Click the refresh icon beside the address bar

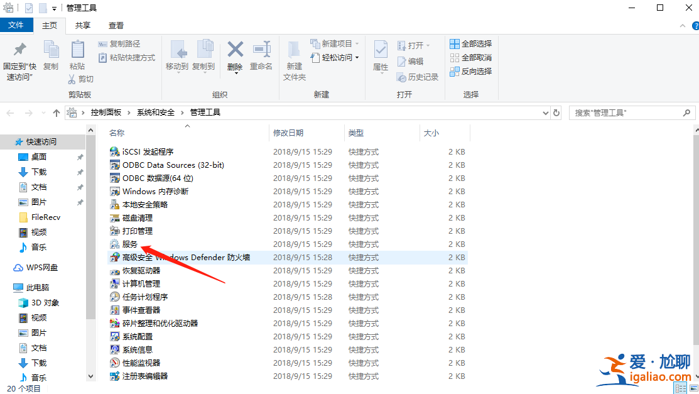(556, 112)
